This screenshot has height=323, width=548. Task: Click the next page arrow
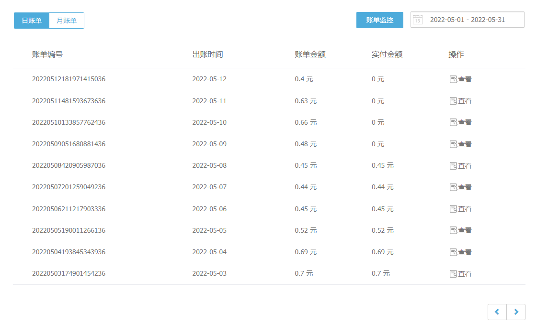(x=516, y=312)
